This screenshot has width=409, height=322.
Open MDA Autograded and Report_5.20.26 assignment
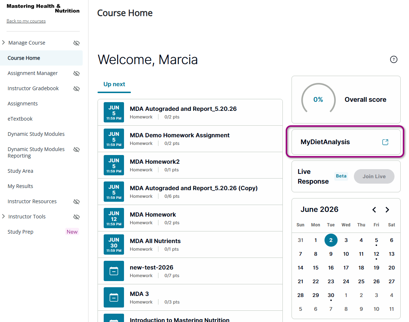tap(183, 109)
